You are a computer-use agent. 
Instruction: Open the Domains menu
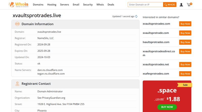(38, 5)
